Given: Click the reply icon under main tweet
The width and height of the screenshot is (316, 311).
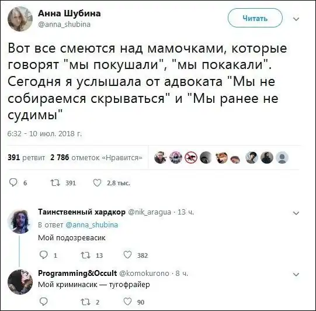Looking at the screenshot, I should pyautogui.click(x=13, y=182).
